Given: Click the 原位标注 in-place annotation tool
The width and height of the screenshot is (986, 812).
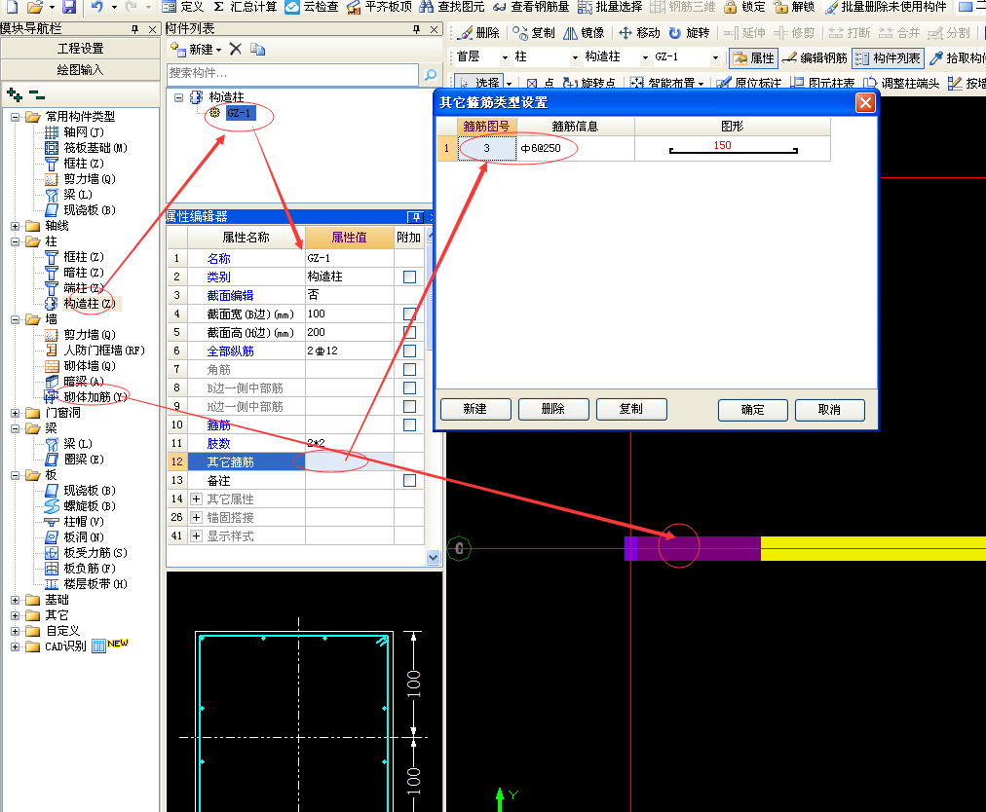Looking at the screenshot, I should [x=749, y=83].
